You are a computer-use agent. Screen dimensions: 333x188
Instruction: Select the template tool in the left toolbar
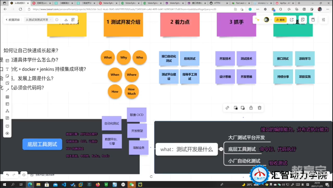[7, 104]
